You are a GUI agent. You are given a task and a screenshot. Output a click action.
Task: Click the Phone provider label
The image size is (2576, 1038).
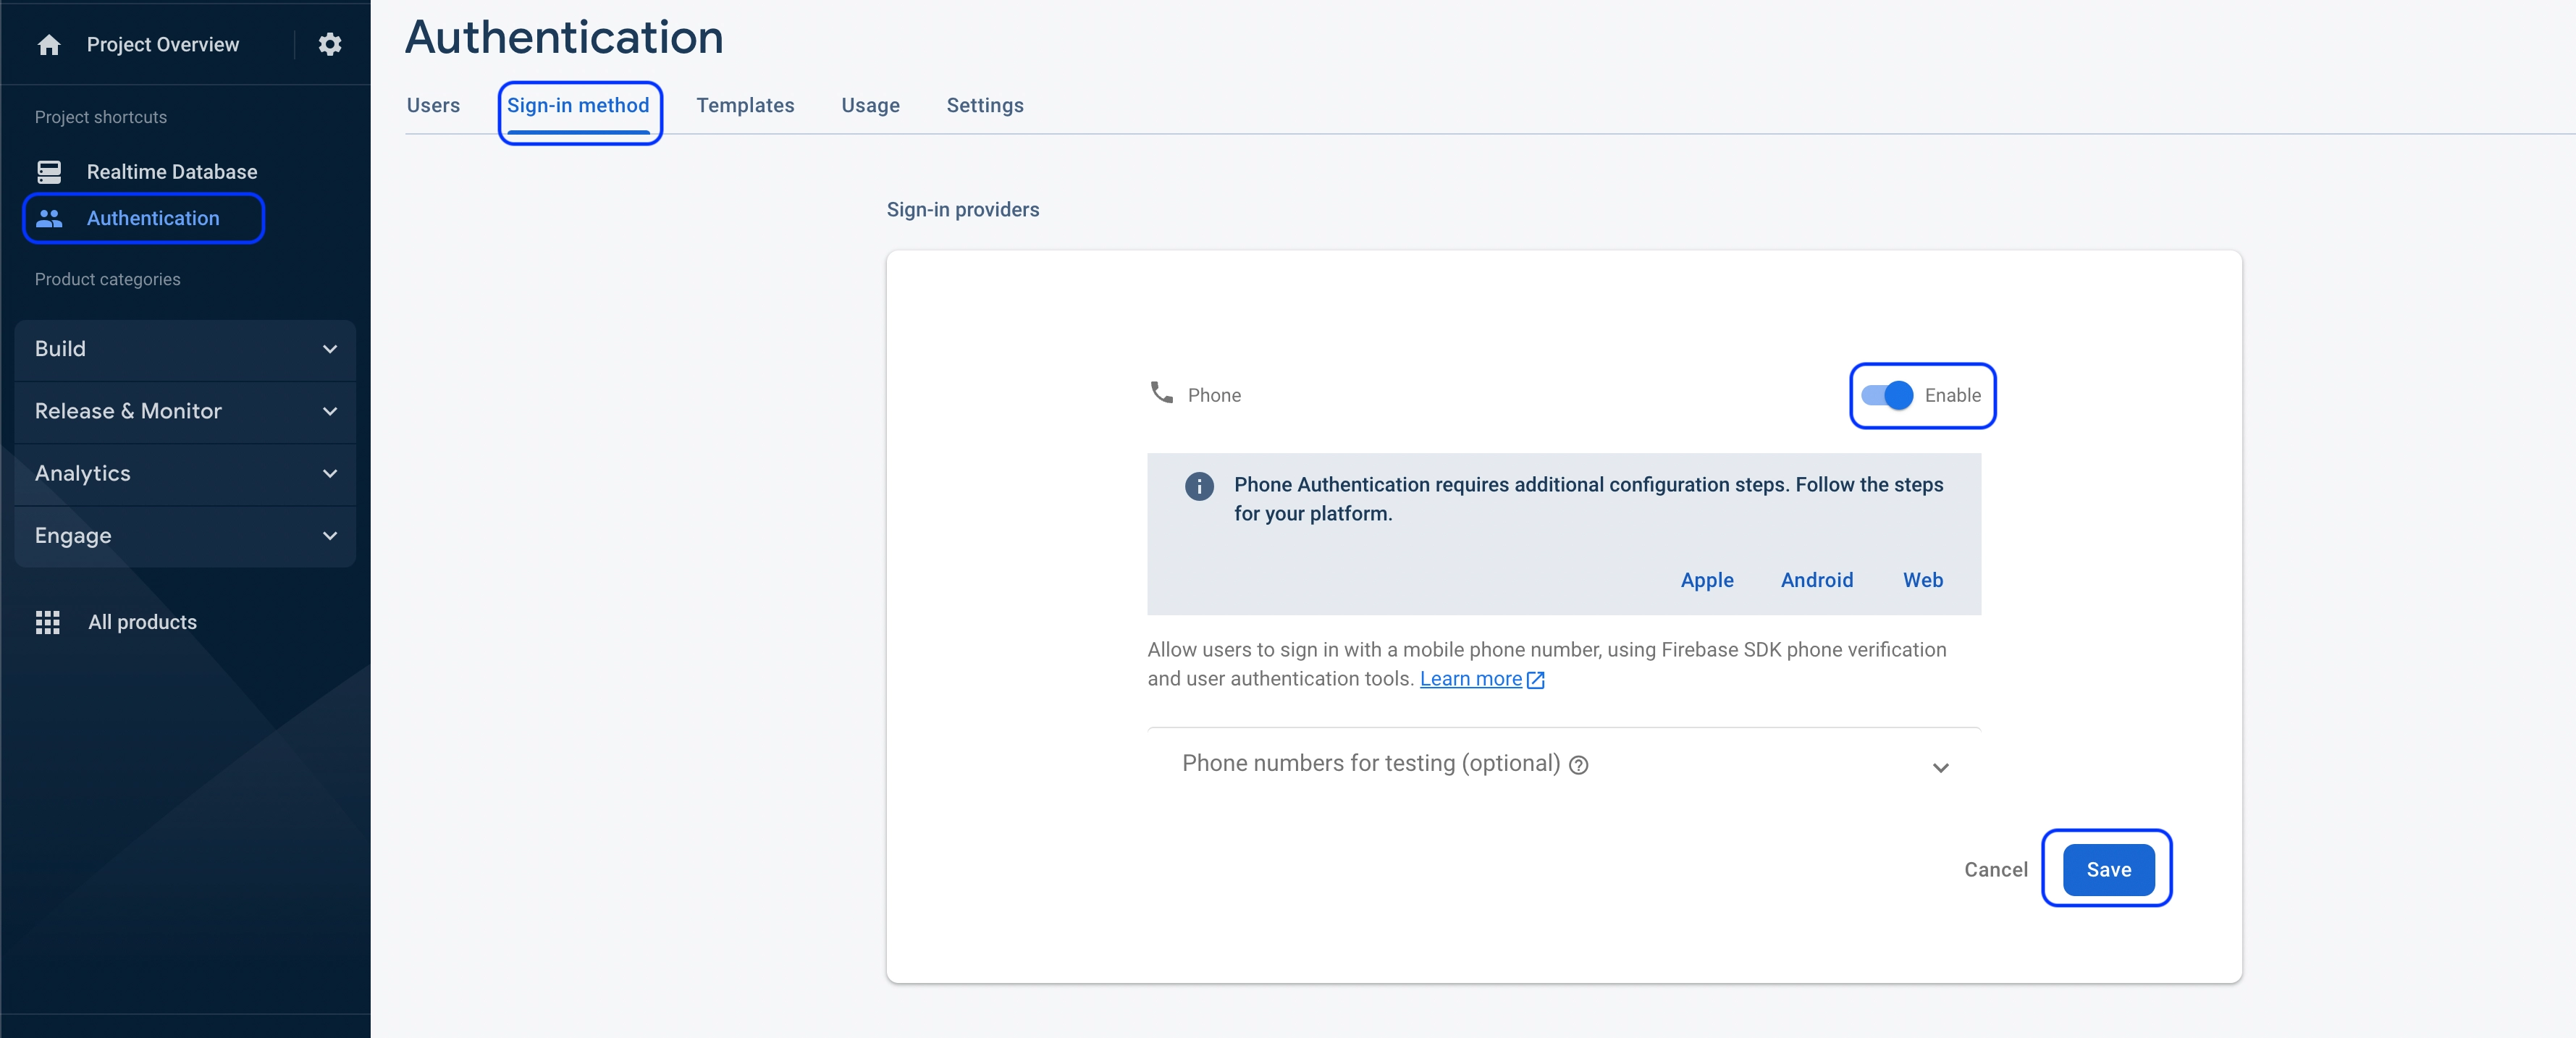pos(1214,396)
